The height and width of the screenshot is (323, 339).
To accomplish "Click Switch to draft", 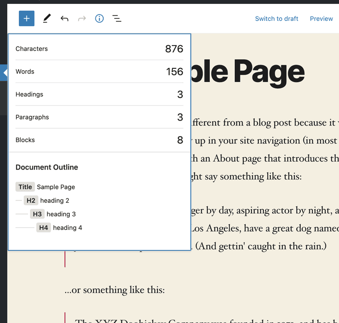I will pos(277,18).
